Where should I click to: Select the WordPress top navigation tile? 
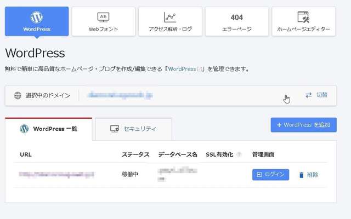[37, 21]
